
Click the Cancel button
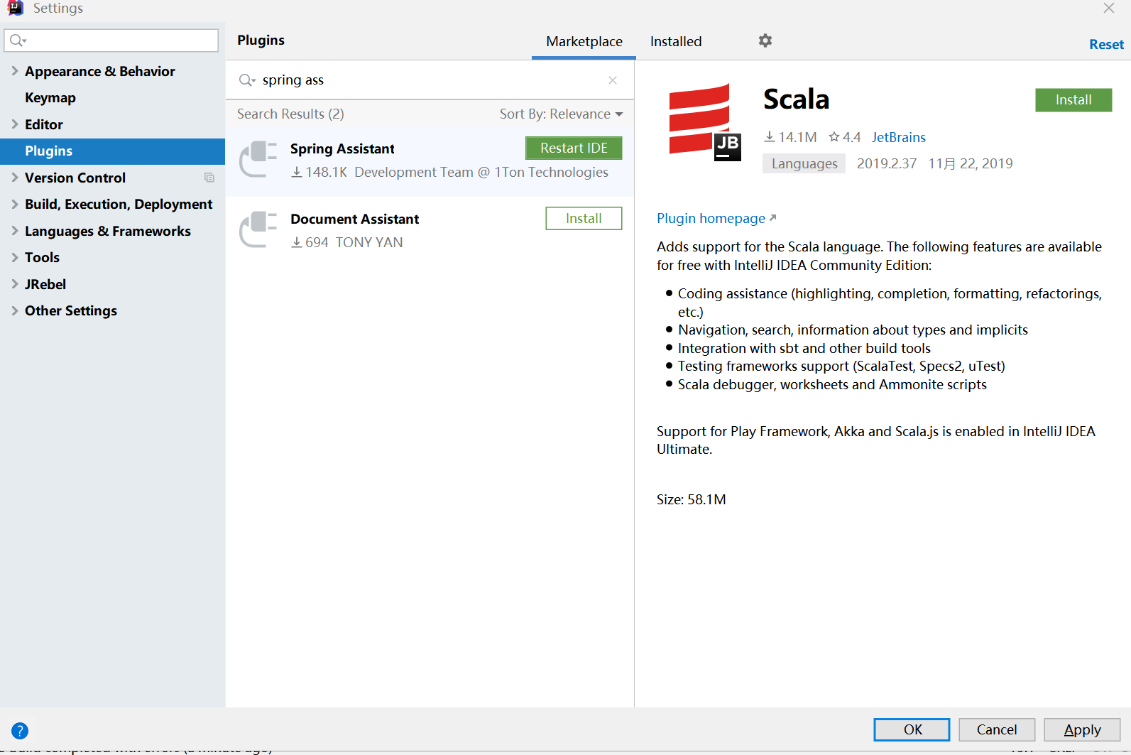(x=997, y=729)
